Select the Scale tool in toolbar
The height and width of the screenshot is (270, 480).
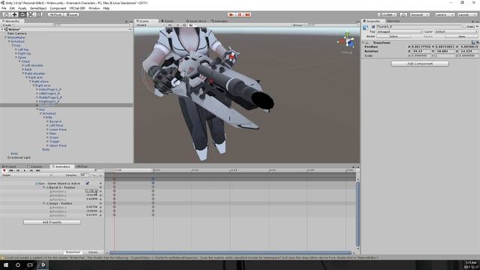click(31, 14)
